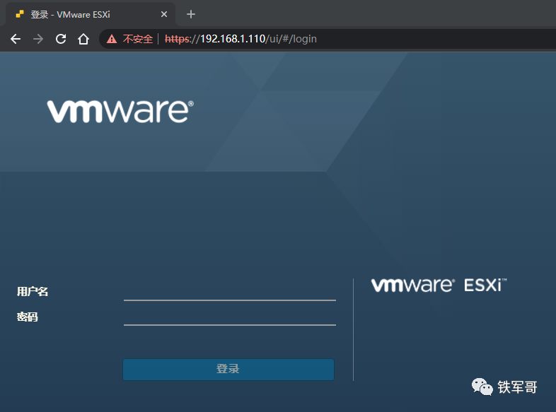
Task: Click the 密码 label text
Action: coord(28,317)
